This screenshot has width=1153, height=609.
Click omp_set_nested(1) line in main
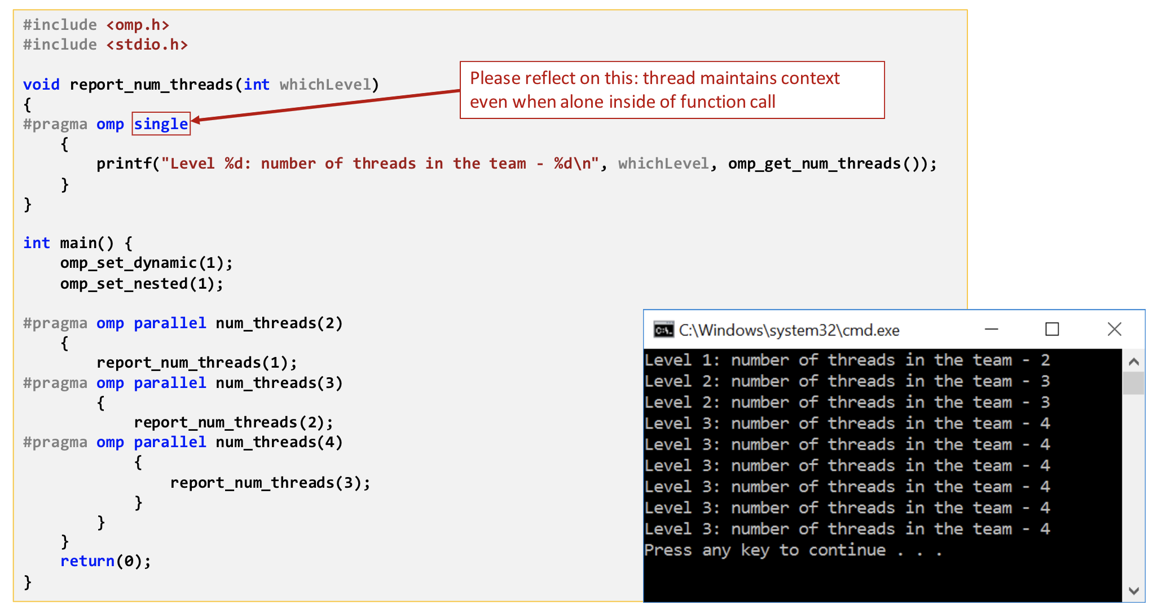(x=142, y=284)
